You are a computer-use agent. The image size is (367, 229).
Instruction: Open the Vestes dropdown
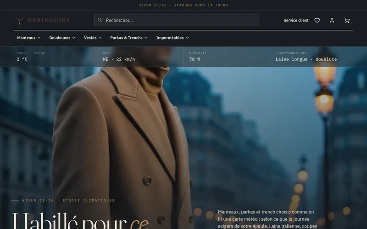tap(93, 38)
